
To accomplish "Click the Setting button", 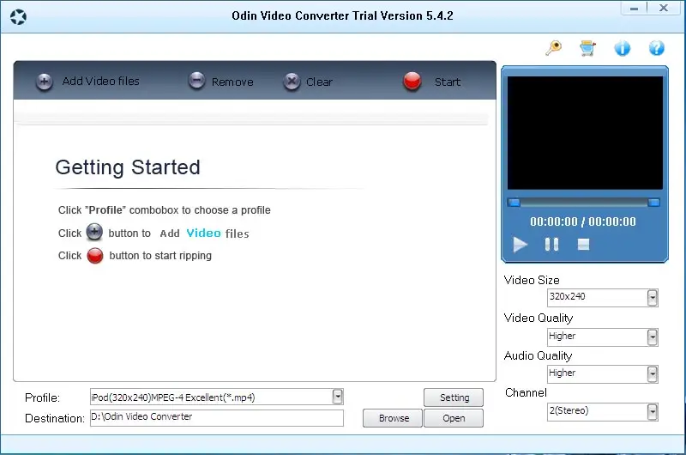I will pyautogui.click(x=454, y=397).
